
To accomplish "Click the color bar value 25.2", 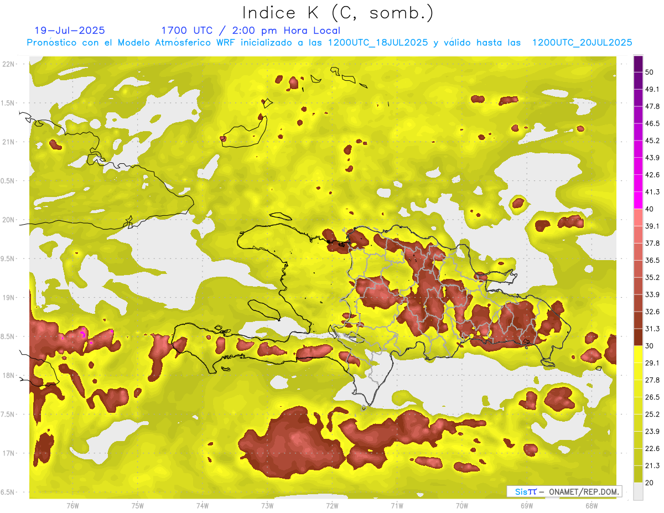I will click(652, 414).
